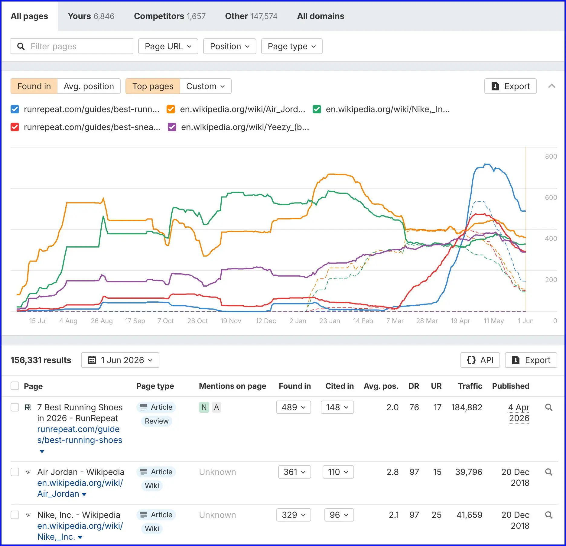Select the Avg. position chart mode
This screenshot has width=566, height=546.
tap(89, 86)
